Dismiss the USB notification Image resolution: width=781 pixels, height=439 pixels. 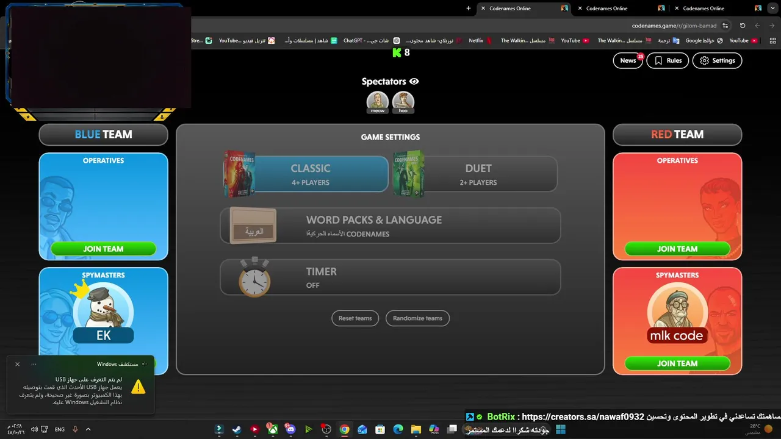click(x=17, y=364)
